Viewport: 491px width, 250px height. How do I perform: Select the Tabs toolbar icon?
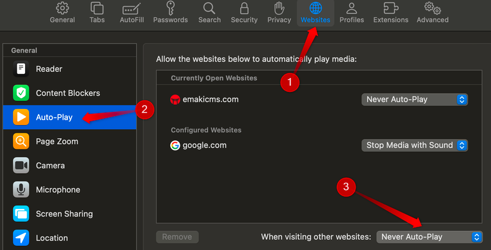click(97, 8)
